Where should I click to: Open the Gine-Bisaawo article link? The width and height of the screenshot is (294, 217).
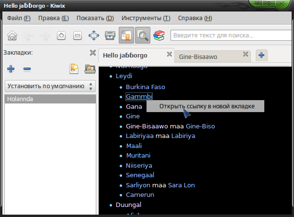point(147,126)
